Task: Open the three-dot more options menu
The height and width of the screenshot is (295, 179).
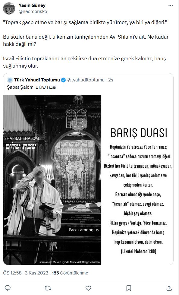Action: pyautogui.click(x=171, y=6)
